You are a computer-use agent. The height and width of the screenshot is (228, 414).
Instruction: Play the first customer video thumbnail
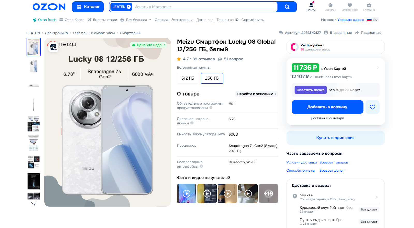pyautogui.click(x=186, y=193)
